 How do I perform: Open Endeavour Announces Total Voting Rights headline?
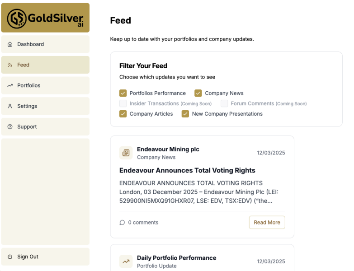tap(187, 170)
